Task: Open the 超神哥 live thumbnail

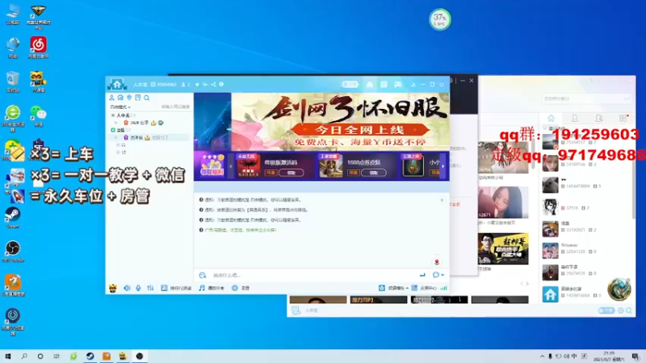Action: point(503,249)
